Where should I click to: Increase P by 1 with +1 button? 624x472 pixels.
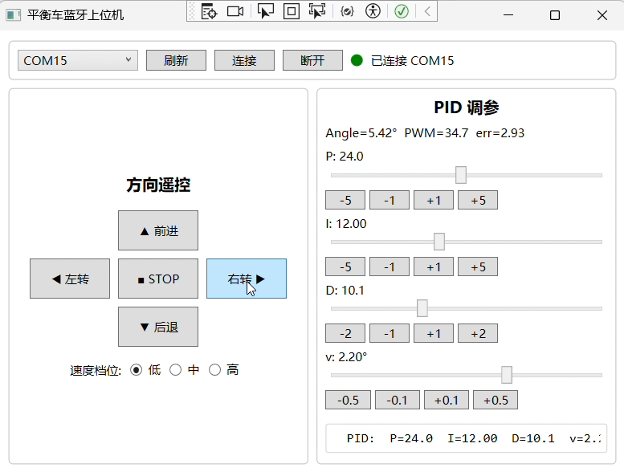(434, 200)
